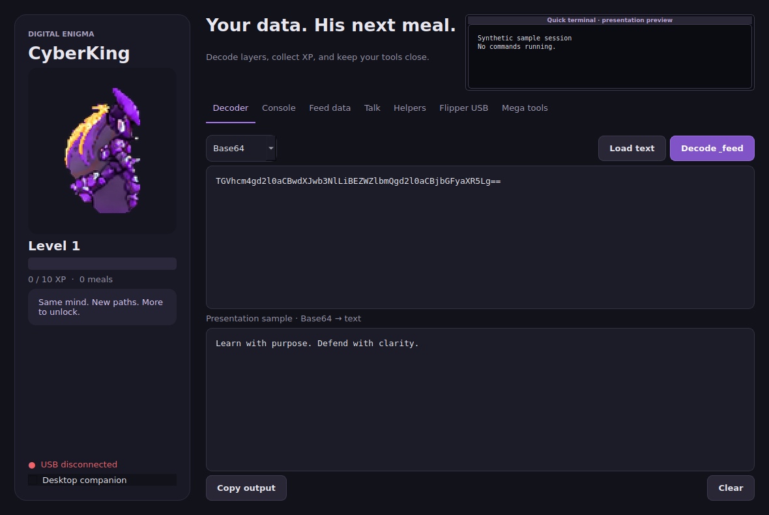The width and height of the screenshot is (769, 515).
Task: Click the 'DIGITAL ENIGMA' label
Action: (61, 34)
